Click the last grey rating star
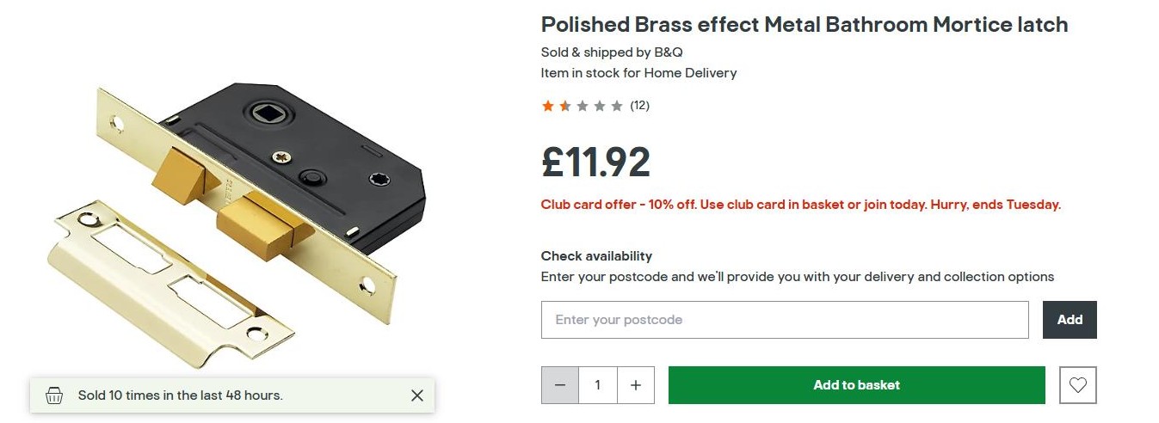The height and width of the screenshot is (423, 1159). [x=616, y=106]
